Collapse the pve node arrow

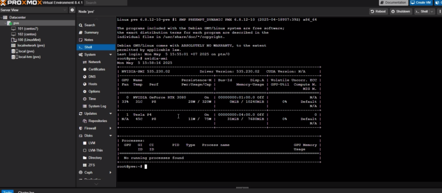click(5, 23)
